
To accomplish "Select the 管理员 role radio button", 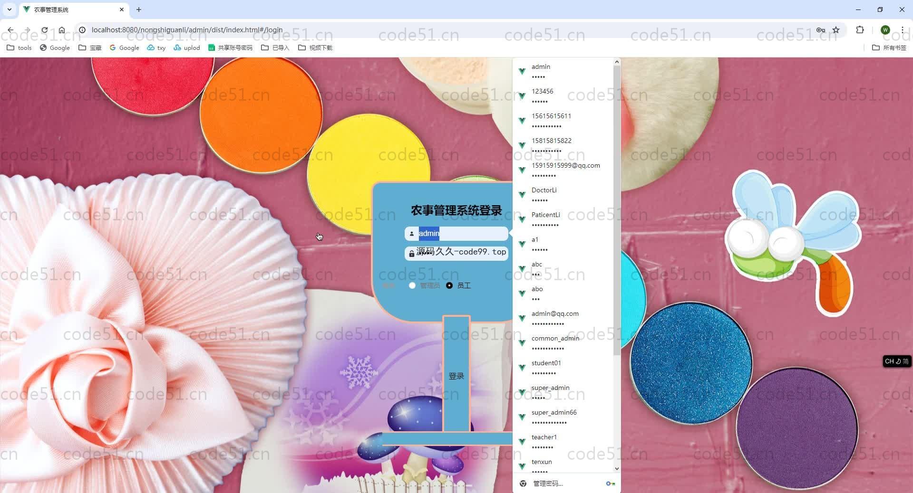I will coord(412,285).
